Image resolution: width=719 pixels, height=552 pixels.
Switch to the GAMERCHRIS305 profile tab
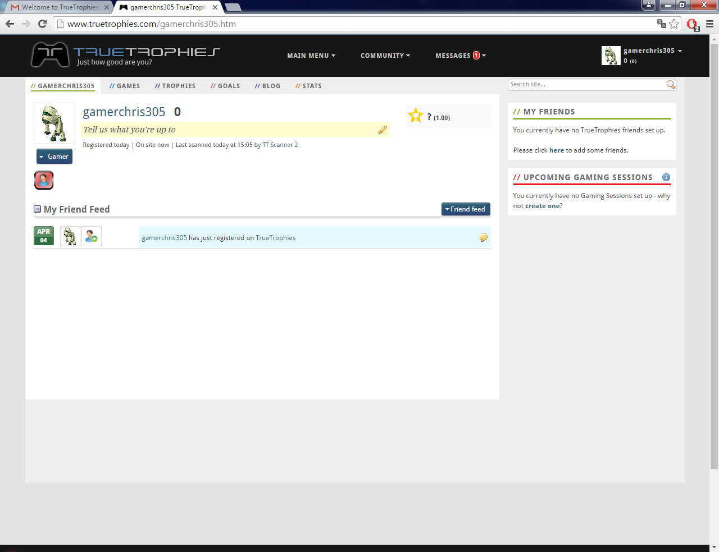pos(62,86)
